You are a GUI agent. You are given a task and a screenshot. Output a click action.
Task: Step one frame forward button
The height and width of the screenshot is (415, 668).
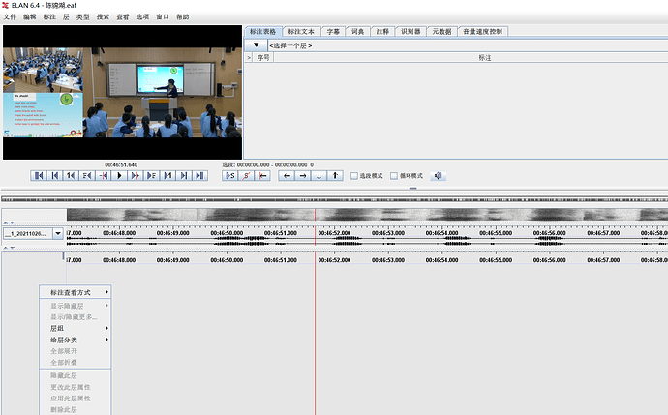pos(152,175)
